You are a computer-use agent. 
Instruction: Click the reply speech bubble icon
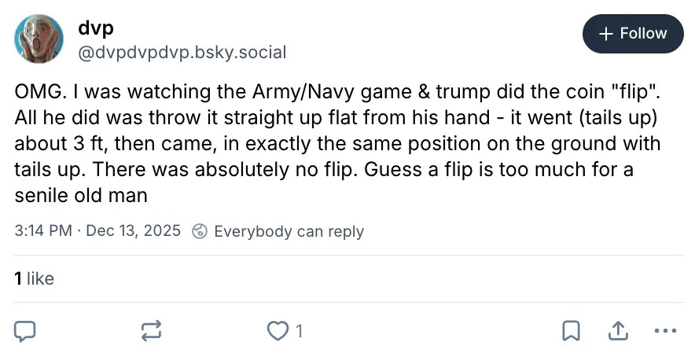(x=26, y=332)
